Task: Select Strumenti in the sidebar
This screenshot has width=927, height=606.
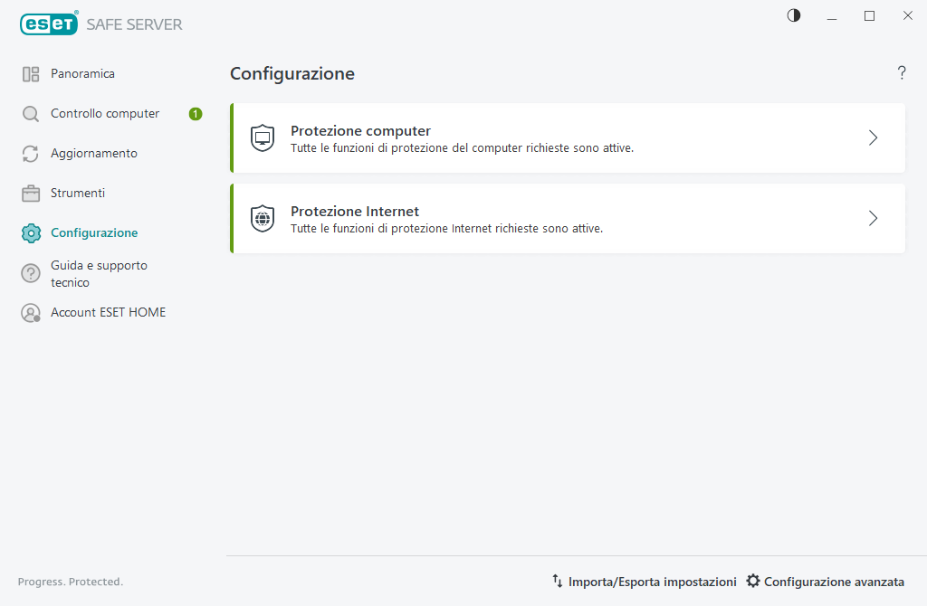Action: coord(78,194)
